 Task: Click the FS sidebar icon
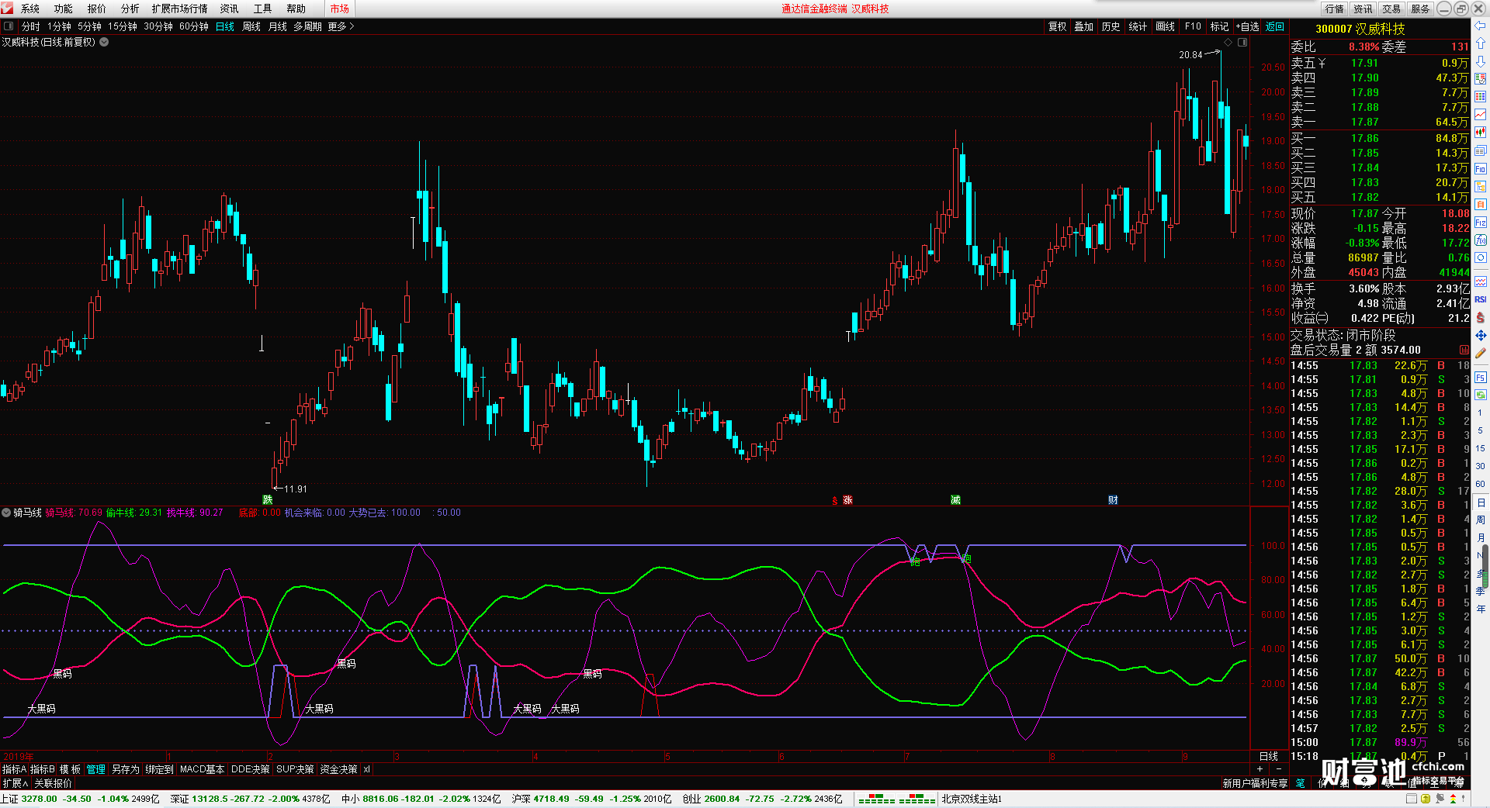pos(1481,378)
